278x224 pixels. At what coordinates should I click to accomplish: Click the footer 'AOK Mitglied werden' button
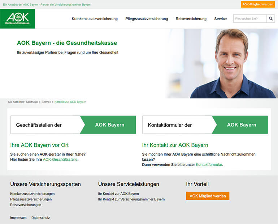click(x=208, y=196)
